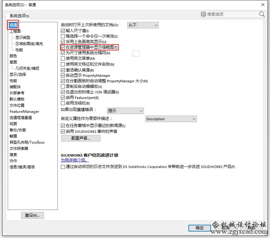Select 外部参考 in the options tree
The width and height of the screenshot is (270, 238).
(17, 93)
